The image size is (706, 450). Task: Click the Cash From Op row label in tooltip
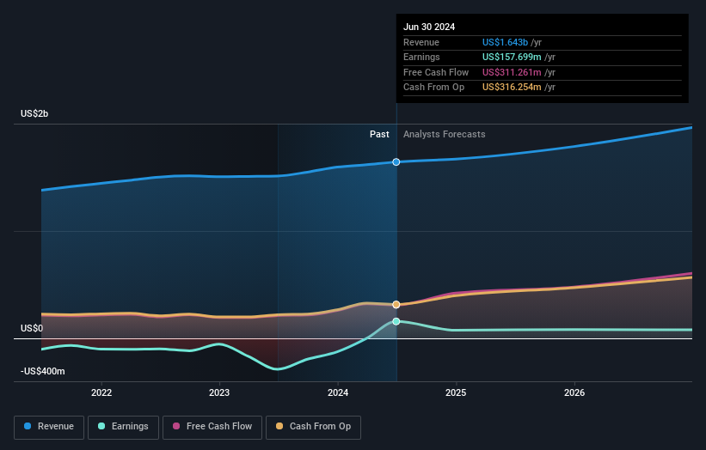click(x=433, y=88)
